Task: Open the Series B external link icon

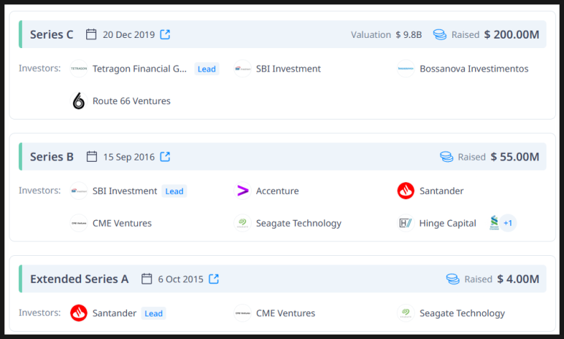Action: click(x=165, y=157)
